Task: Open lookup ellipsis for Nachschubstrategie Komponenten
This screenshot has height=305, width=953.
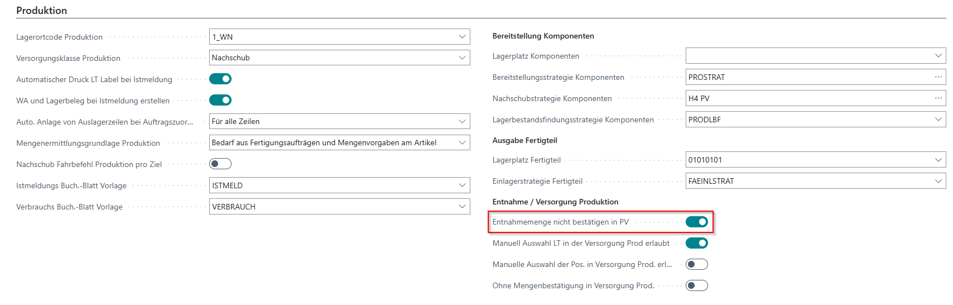Action: (x=938, y=98)
